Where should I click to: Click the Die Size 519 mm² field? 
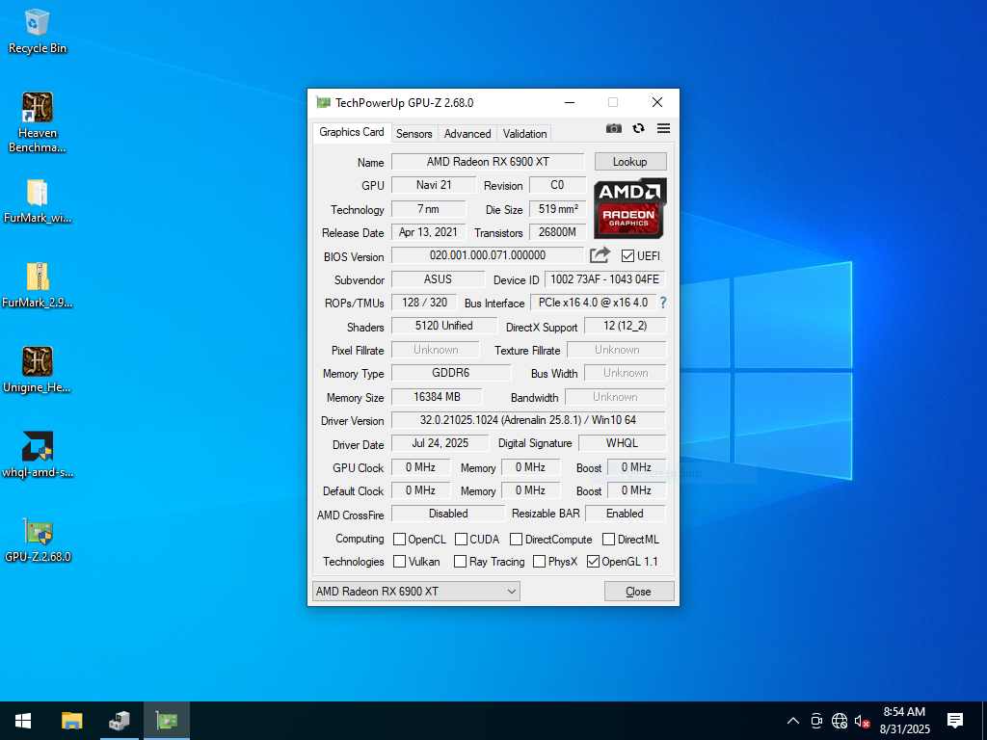(558, 209)
